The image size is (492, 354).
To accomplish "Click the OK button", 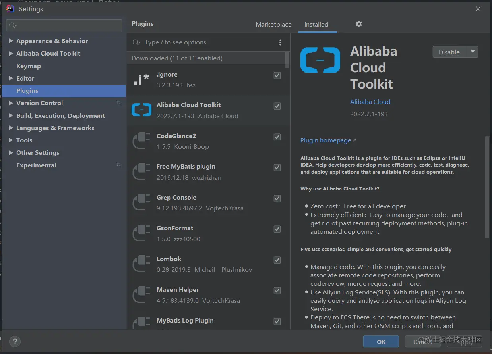I will pyautogui.click(x=381, y=341).
